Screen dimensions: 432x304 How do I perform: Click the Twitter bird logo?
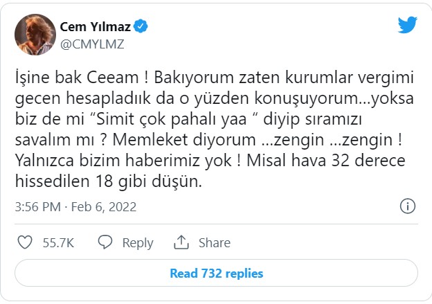click(407, 25)
